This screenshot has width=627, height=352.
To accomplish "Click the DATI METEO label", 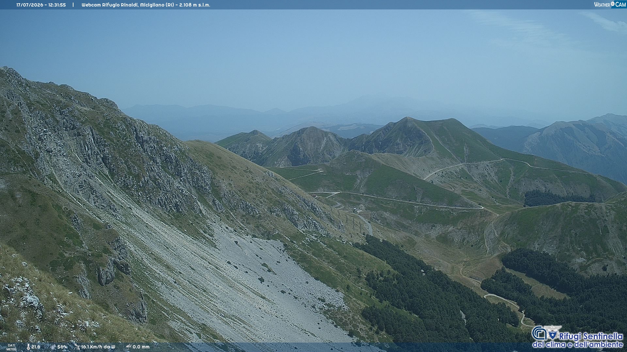I will pos(11,347).
